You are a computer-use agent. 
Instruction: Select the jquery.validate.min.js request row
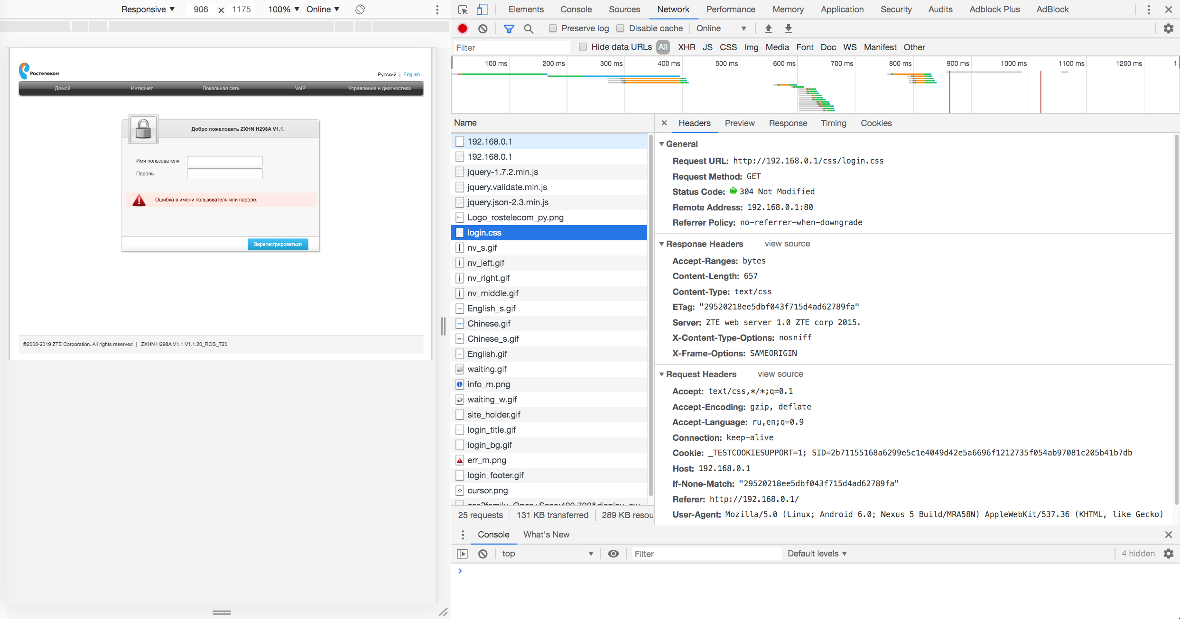point(507,187)
